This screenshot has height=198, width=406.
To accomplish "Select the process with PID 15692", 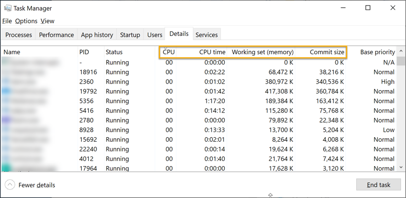I will pos(199,140).
